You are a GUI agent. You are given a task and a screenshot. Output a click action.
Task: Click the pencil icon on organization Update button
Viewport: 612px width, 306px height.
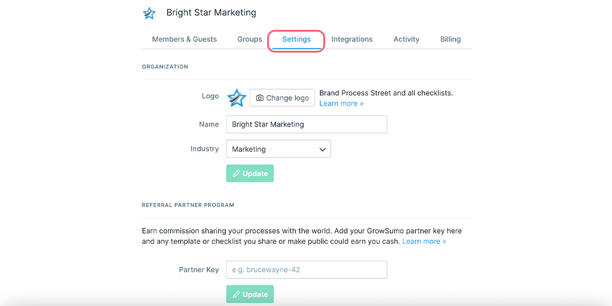(235, 174)
